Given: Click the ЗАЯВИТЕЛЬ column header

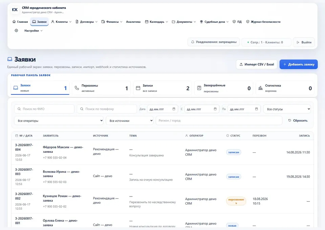Looking at the screenshot, I should point(50,135).
